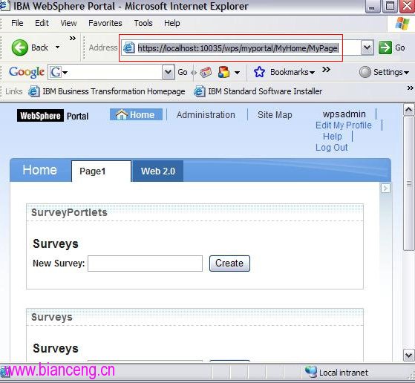The image size is (415, 383).
Task: Open the dropdown arrow beside blocks icon
Action: (x=237, y=72)
